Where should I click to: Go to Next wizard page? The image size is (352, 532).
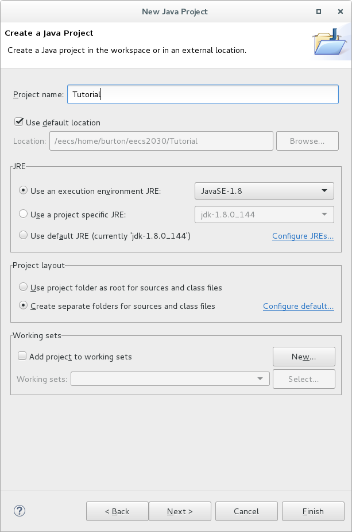[x=180, y=511]
